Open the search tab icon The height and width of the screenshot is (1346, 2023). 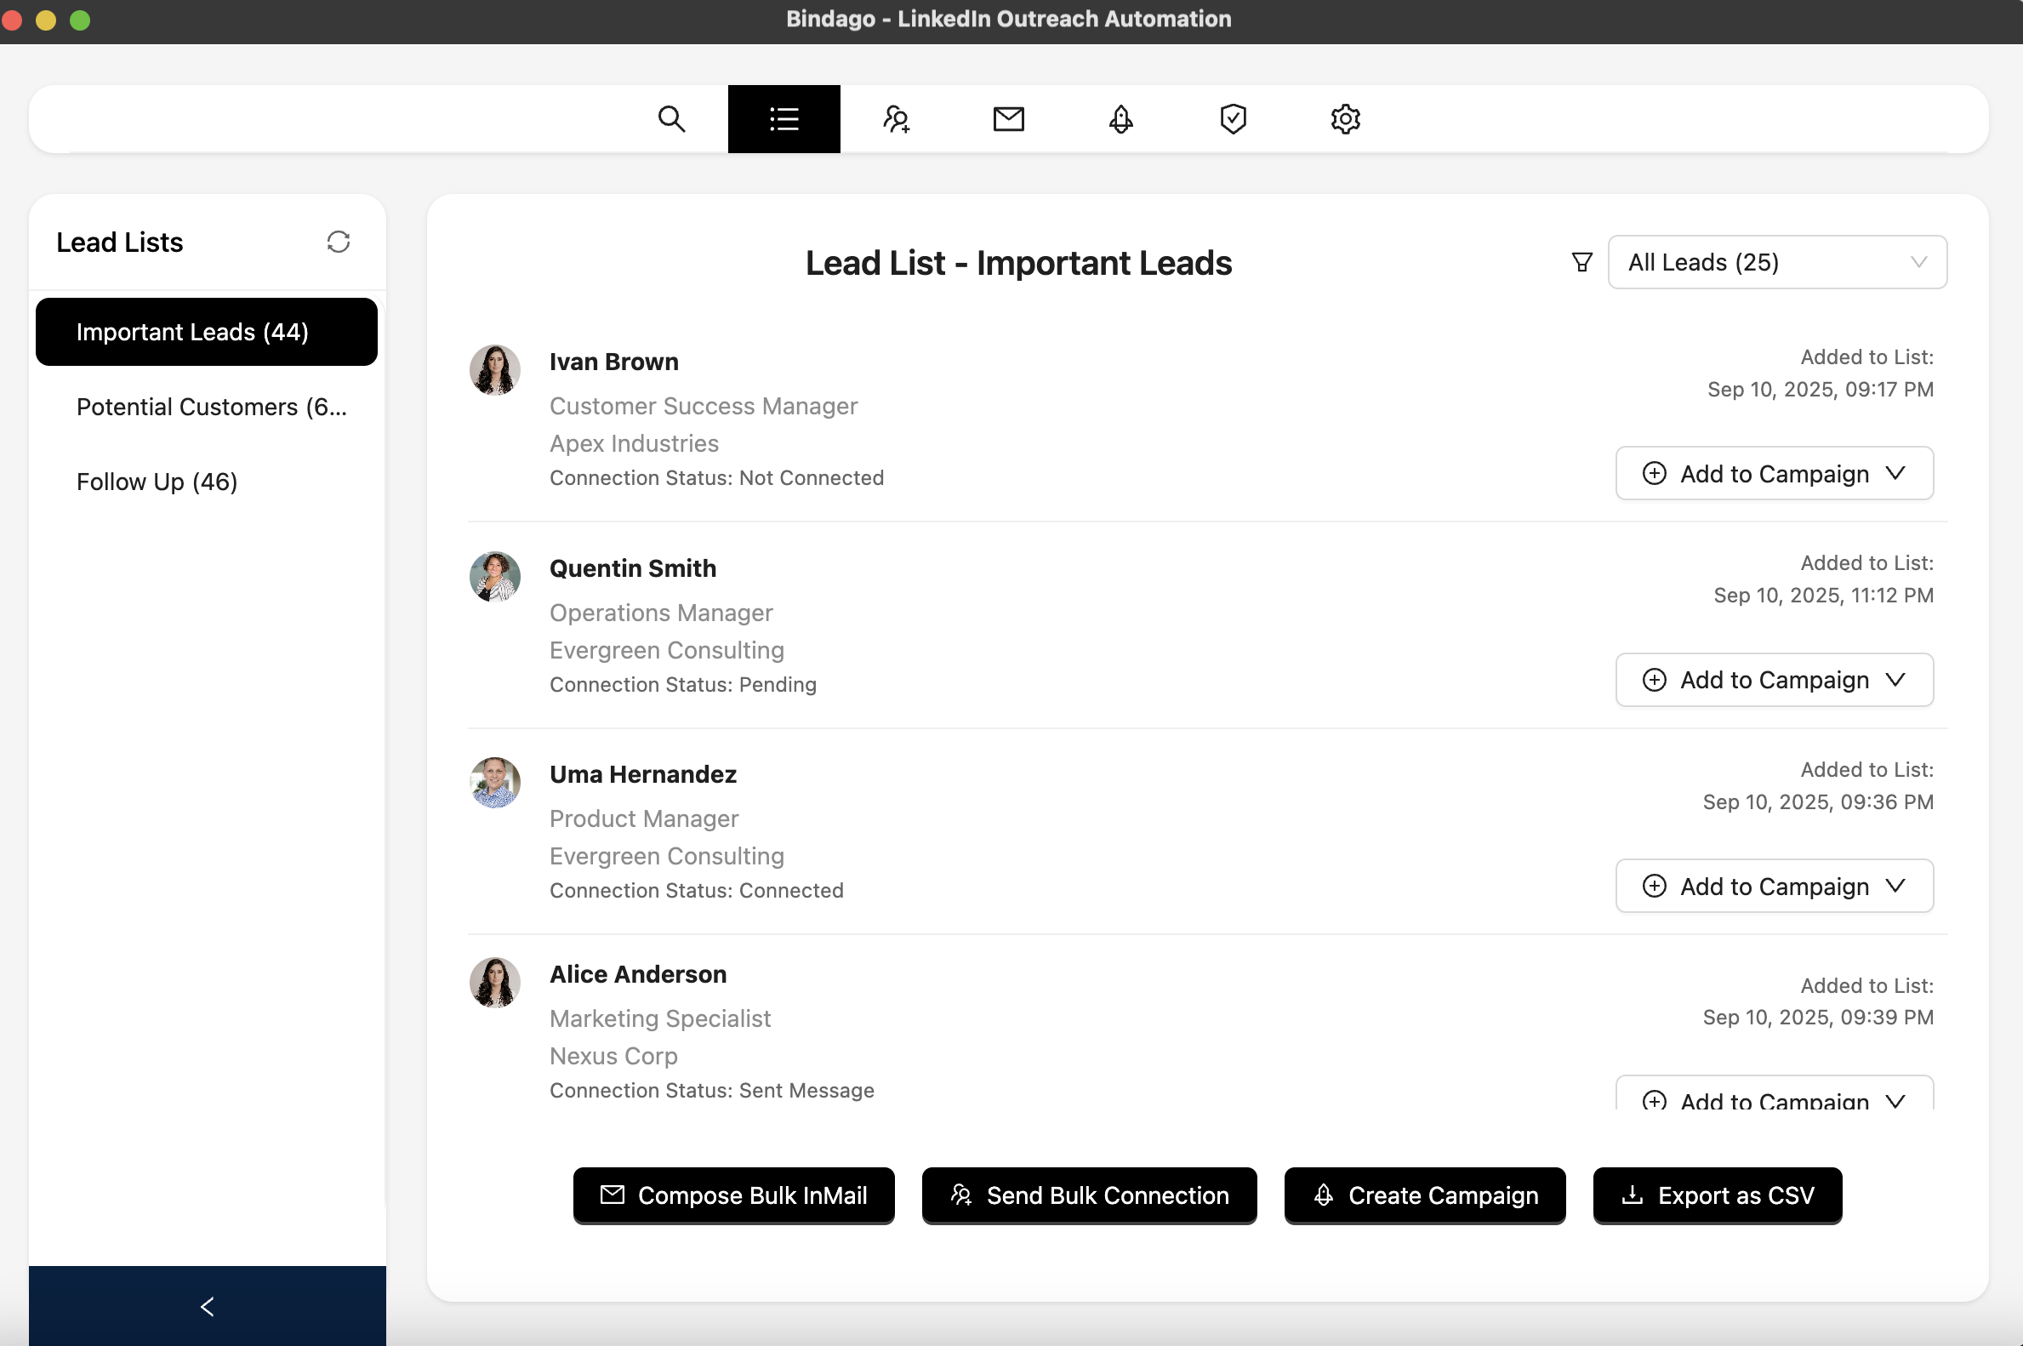click(671, 118)
